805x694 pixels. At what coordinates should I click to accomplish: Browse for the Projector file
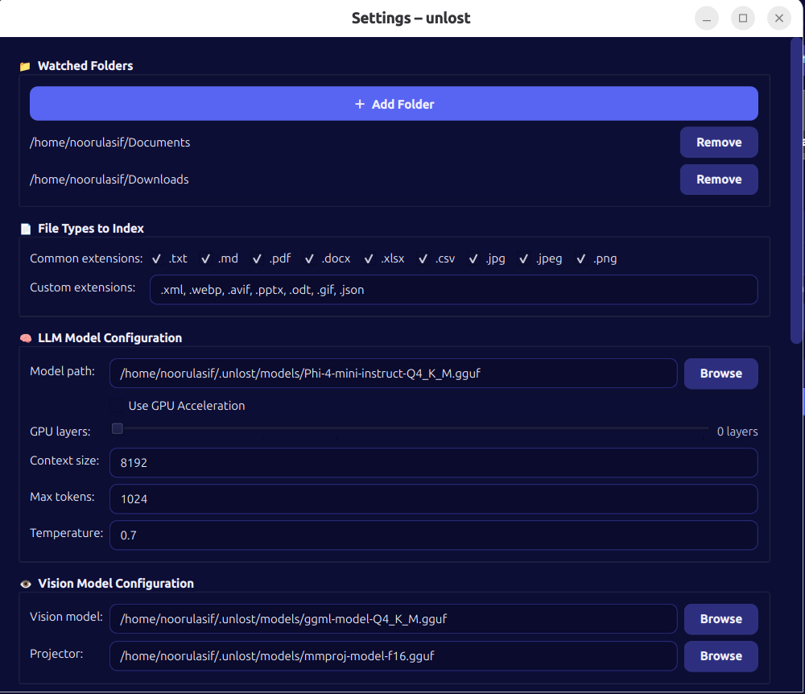(x=720, y=656)
